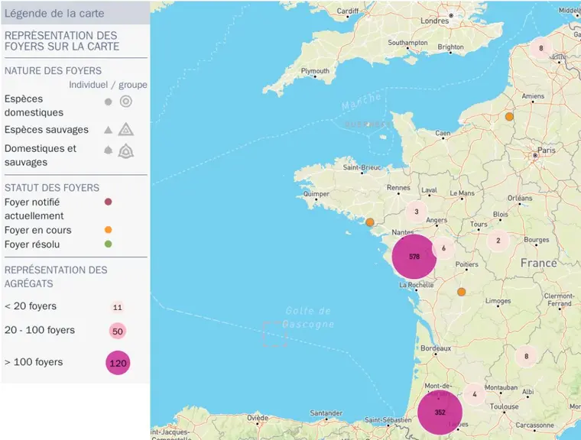The width and height of the screenshot is (581, 440).
Task: Select the cluster of 8 near Lille
Action: 541,48
